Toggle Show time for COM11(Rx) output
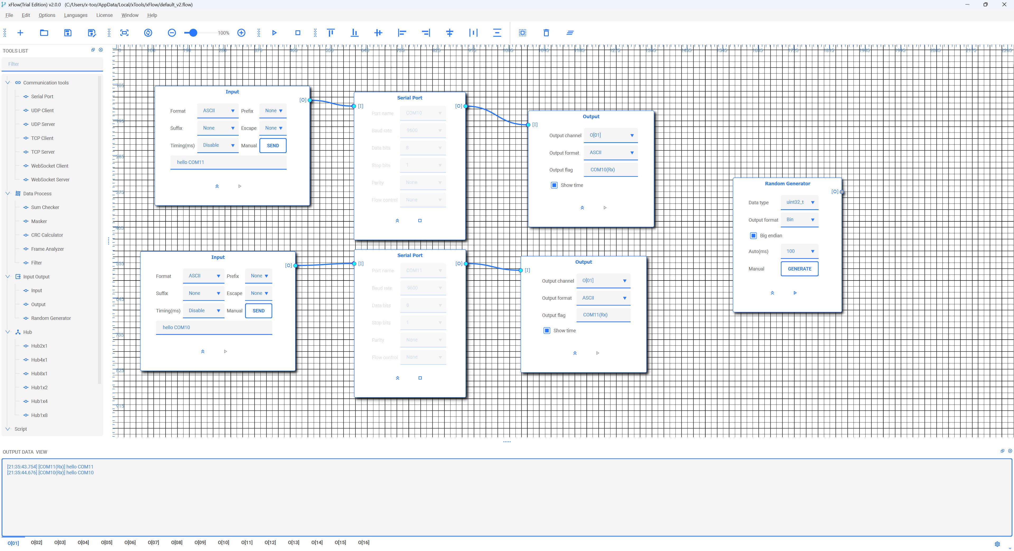Image resolution: width=1014 pixels, height=551 pixels. coord(547,330)
